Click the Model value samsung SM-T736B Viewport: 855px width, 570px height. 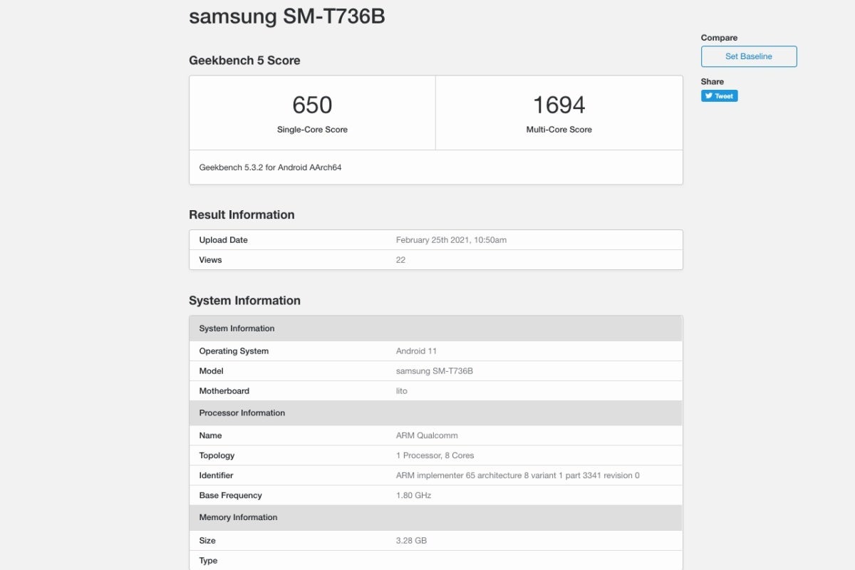tap(434, 371)
